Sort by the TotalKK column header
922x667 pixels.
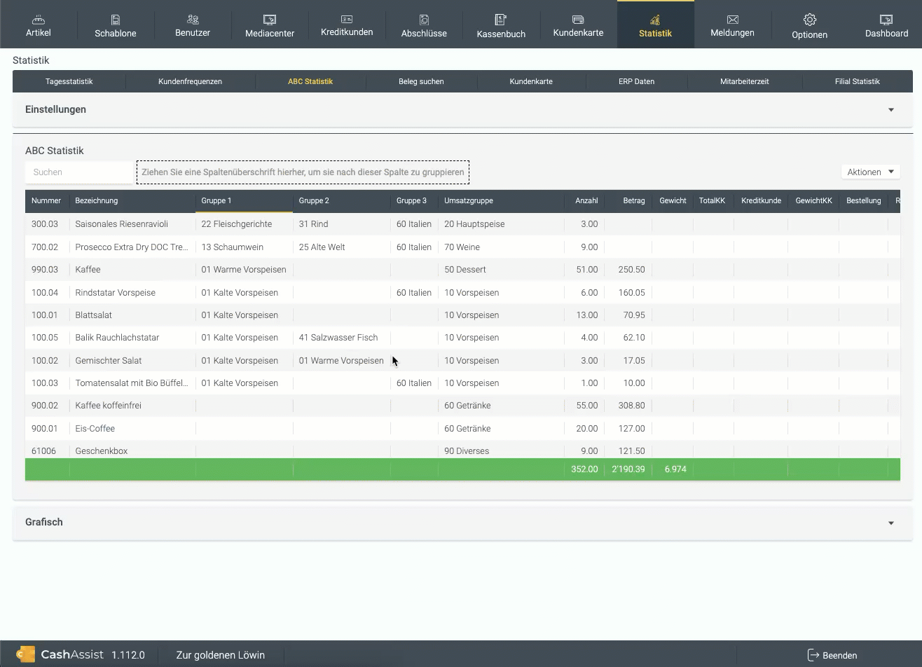pyautogui.click(x=713, y=200)
